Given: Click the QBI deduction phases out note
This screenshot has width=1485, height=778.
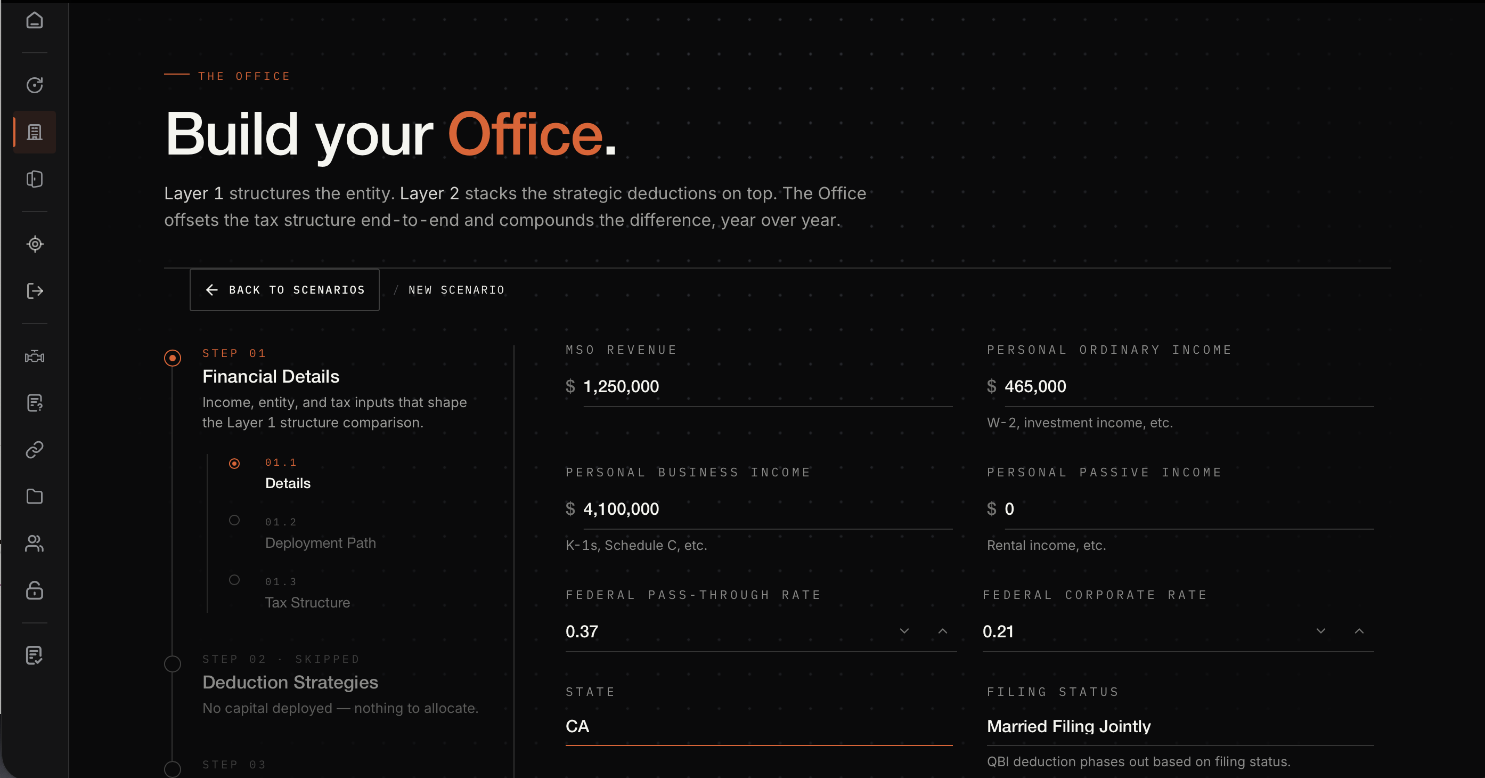Looking at the screenshot, I should pos(1139,761).
